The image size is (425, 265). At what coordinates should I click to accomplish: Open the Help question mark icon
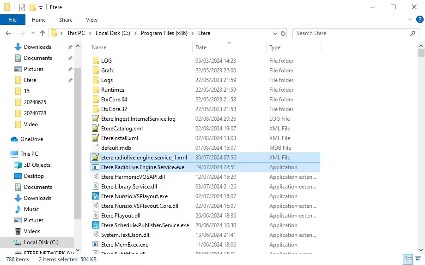(x=419, y=20)
